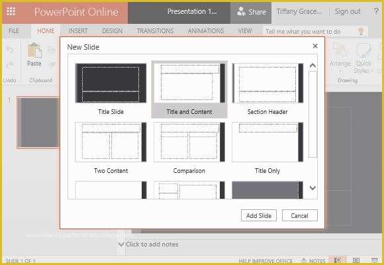
Task: Select the Comparison layout
Action: (189, 148)
